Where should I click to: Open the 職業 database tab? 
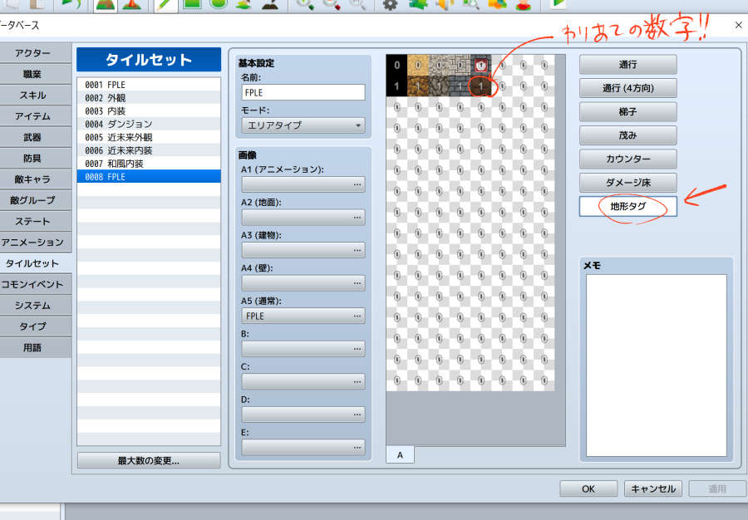[32, 74]
